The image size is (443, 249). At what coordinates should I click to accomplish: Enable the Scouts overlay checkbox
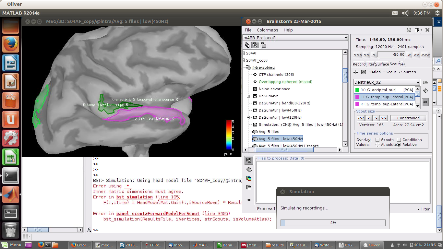[377, 140]
